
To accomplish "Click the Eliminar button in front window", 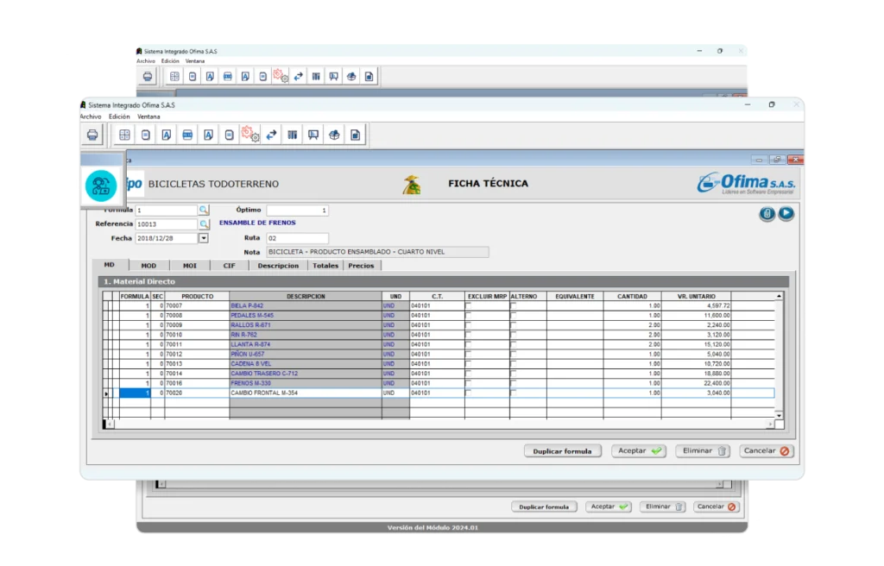I will [703, 451].
